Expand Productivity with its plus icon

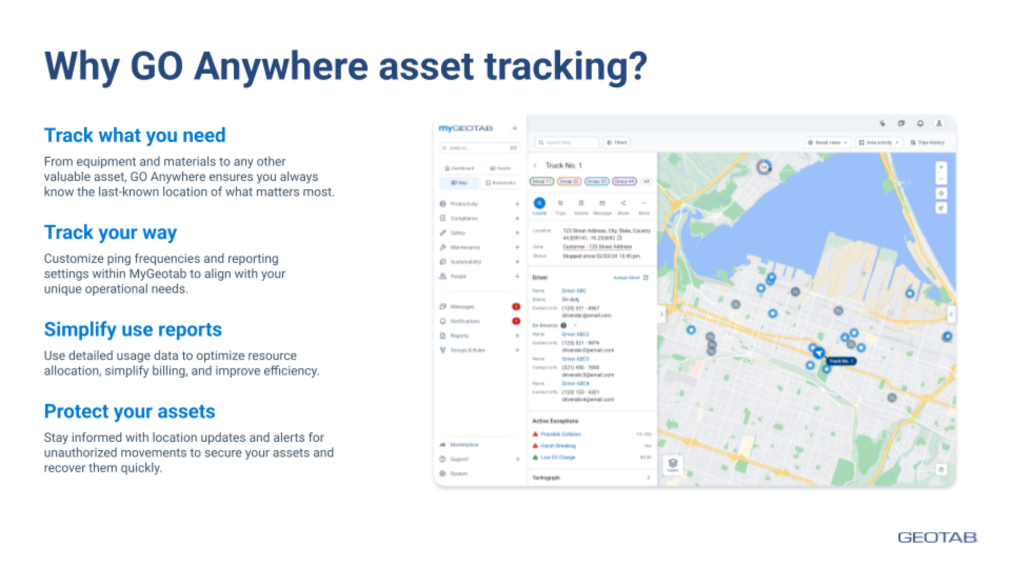click(517, 204)
